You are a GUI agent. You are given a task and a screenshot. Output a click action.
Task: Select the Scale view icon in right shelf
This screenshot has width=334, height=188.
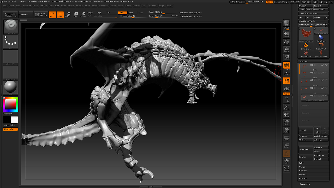287,122
